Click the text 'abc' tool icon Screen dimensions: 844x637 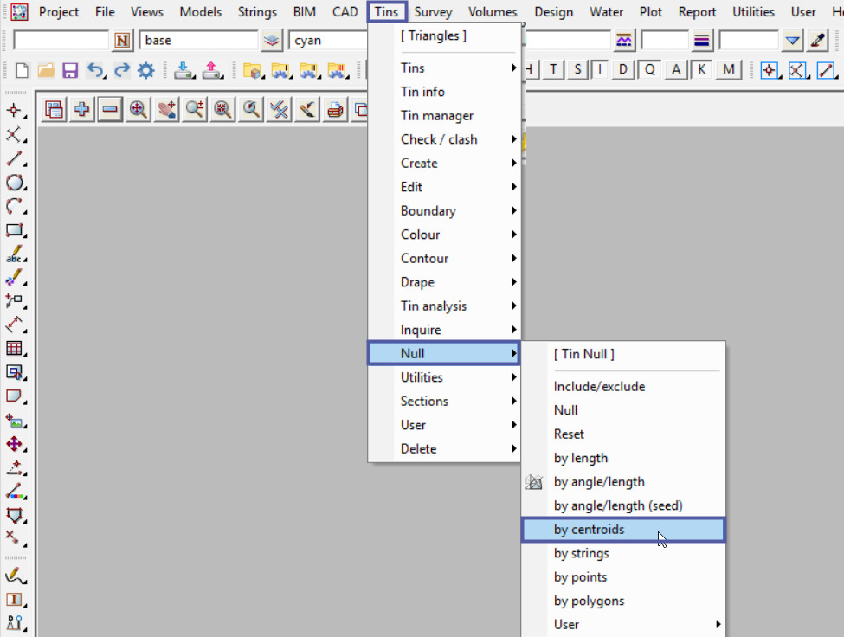pyautogui.click(x=15, y=254)
